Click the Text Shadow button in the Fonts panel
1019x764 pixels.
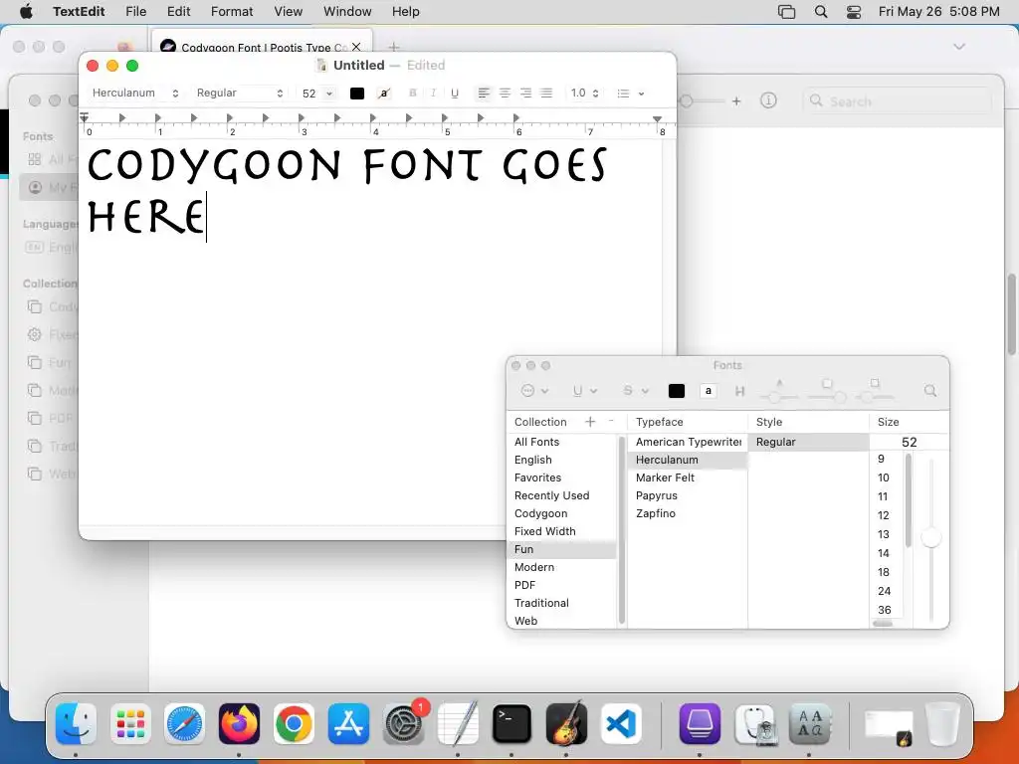pyautogui.click(x=739, y=391)
